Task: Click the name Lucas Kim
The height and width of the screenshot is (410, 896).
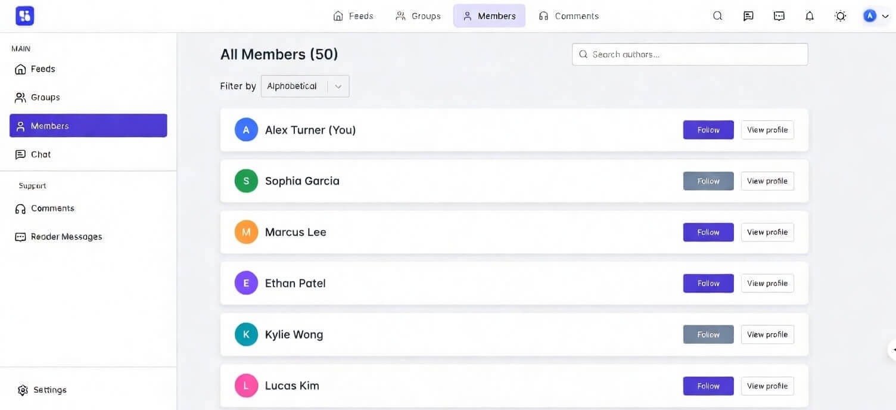Action: 292,386
